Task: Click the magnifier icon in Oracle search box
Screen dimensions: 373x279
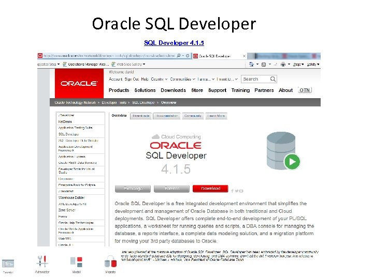Action: click(273, 79)
